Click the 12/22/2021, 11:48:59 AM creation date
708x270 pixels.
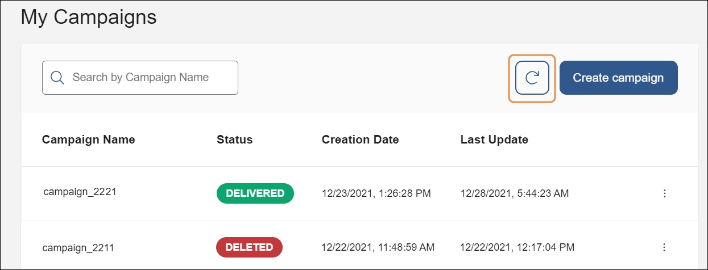(378, 247)
